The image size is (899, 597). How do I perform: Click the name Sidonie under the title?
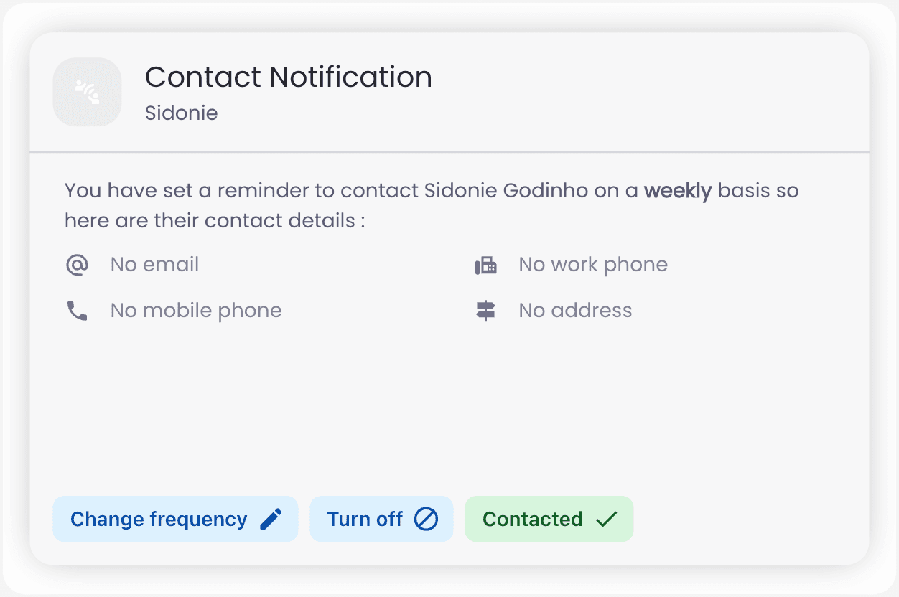click(181, 113)
